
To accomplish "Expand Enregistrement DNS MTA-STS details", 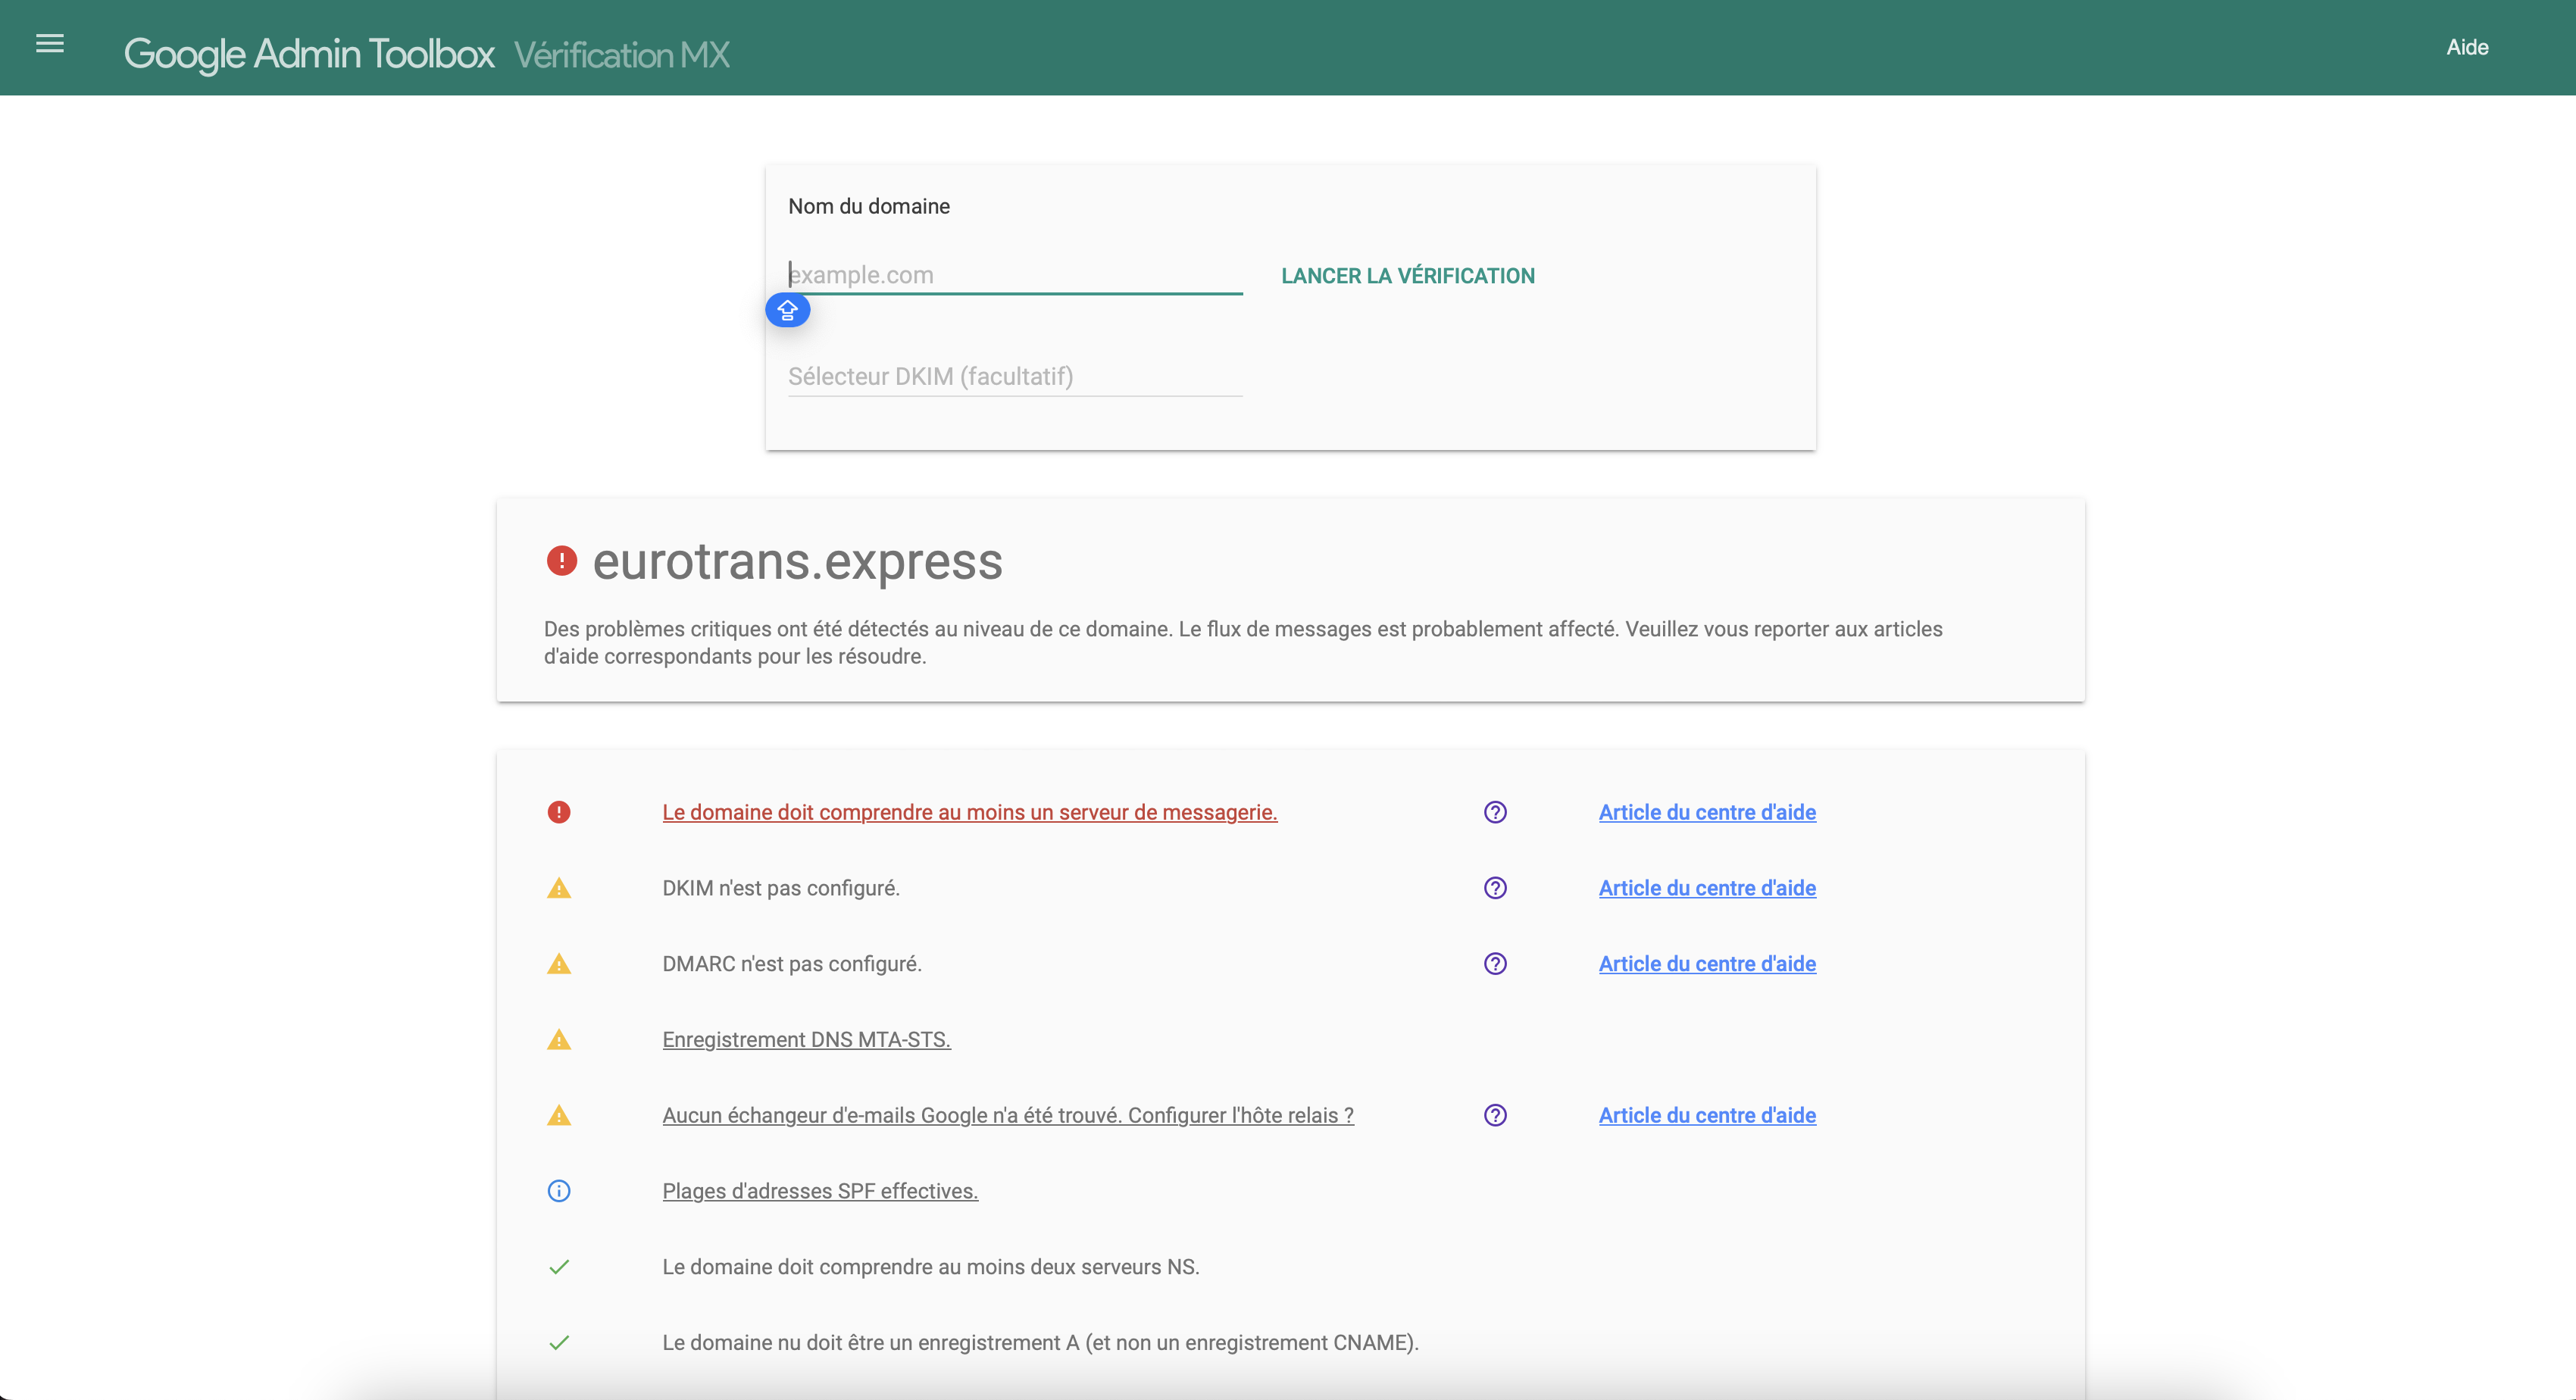I will click(806, 1040).
